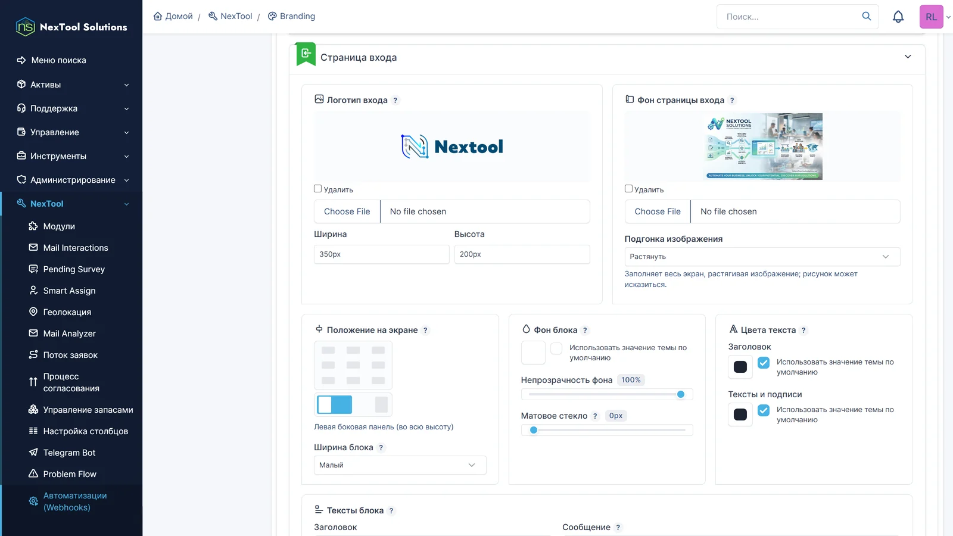
Task: Click the NexTool breadcrumb link
Action: pos(231,16)
